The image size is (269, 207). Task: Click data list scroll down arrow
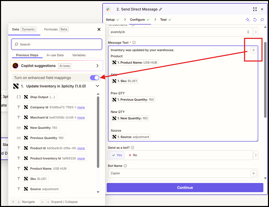point(98,192)
